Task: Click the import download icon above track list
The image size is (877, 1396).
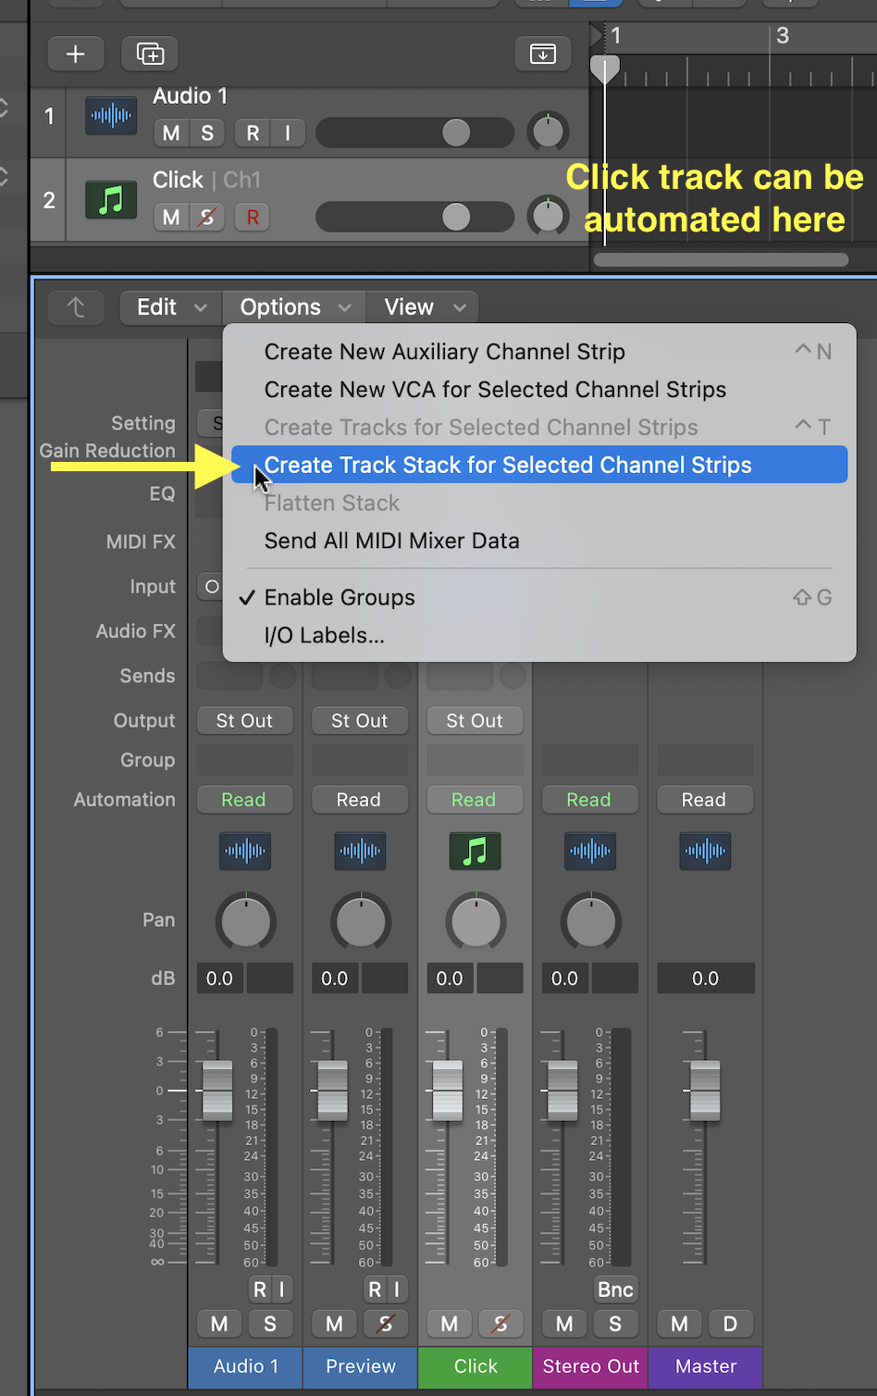Action: tap(543, 55)
